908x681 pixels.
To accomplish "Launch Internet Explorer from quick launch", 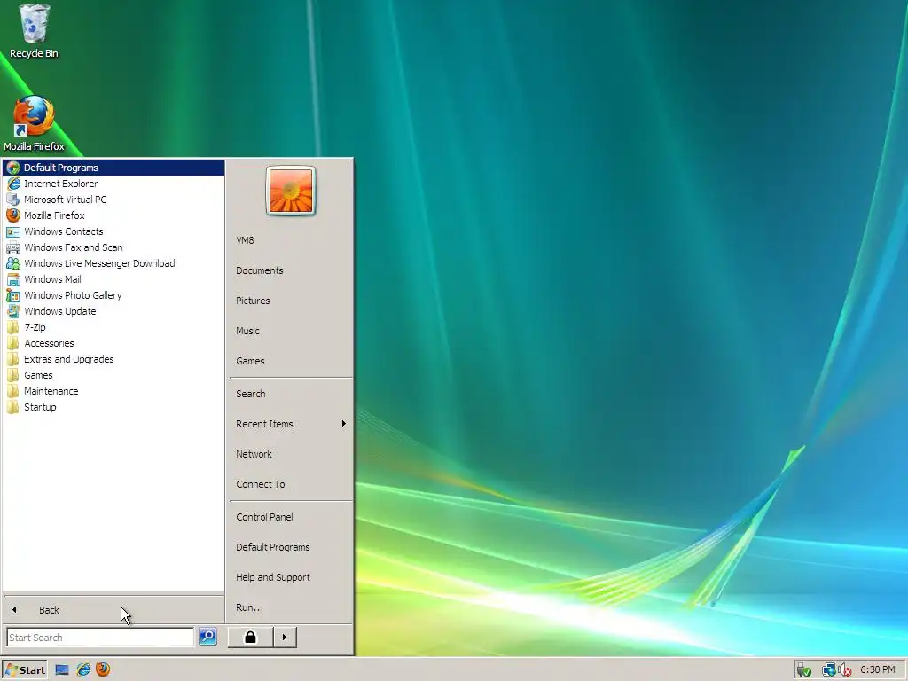I will point(82,670).
